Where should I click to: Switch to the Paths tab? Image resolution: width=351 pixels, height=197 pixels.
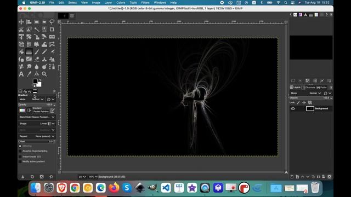(321, 88)
